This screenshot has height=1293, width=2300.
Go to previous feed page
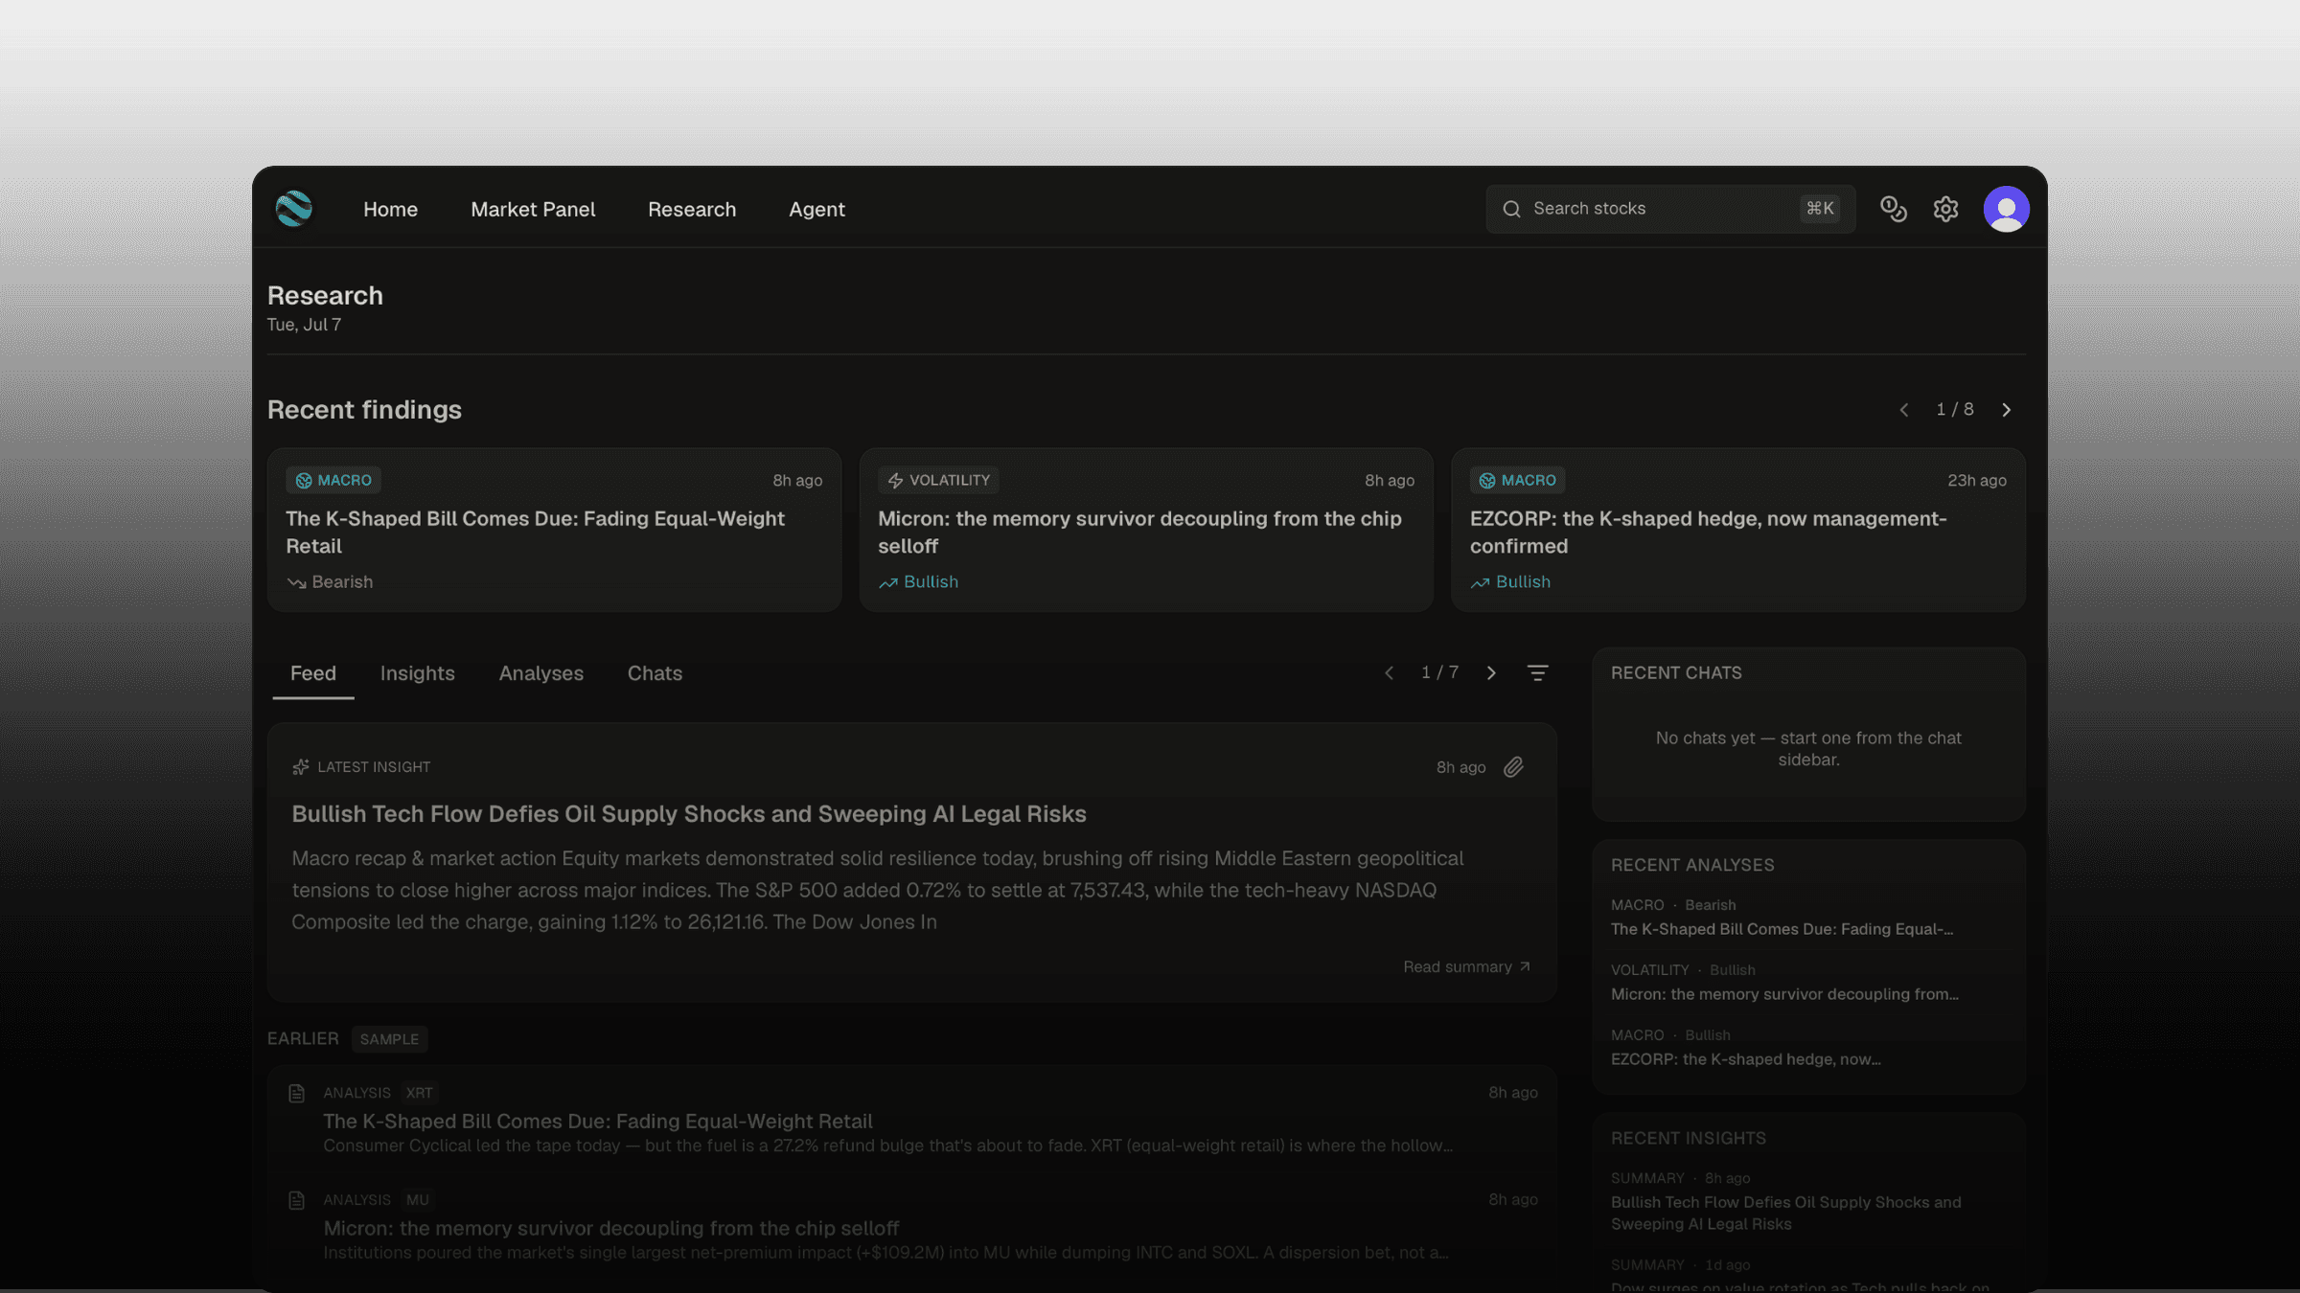pos(1389,673)
